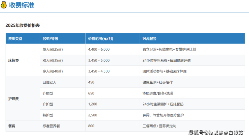Click the 自理老人 care level cell
Viewport: 249px width, 138px height.
tap(49, 82)
